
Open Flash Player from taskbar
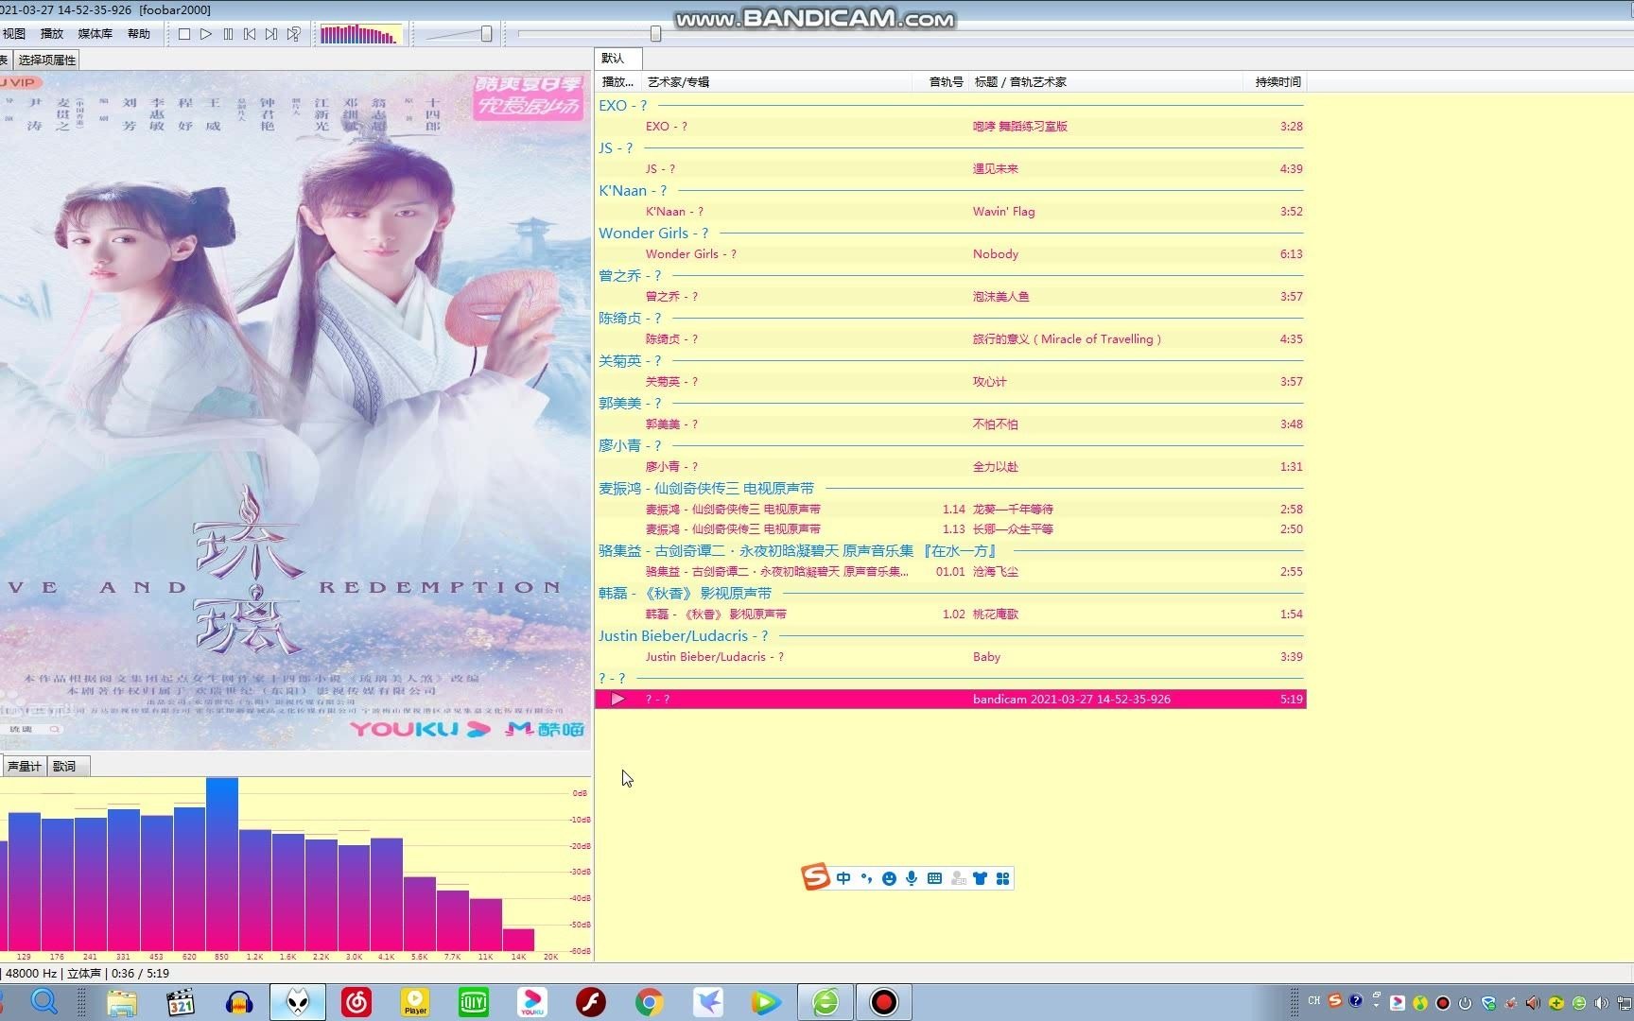point(591,1002)
